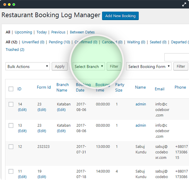Click (Edit) under Form Id 23 in row 14
This screenshot has height=180, width=189.
click(42, 110)
